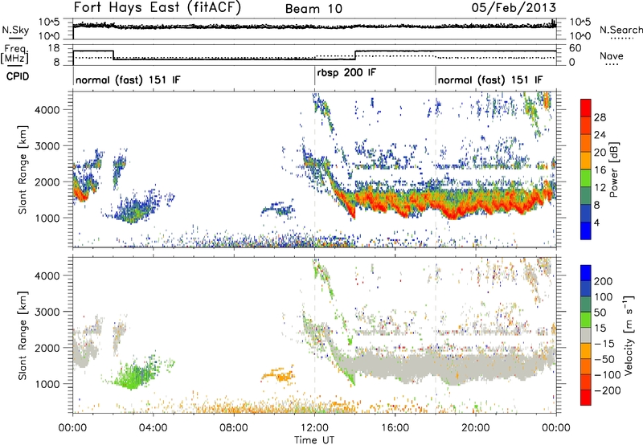This screenshot has width=643, height=445.
Task: Select the "Beam 10" header label
Action: coord(313,9)
